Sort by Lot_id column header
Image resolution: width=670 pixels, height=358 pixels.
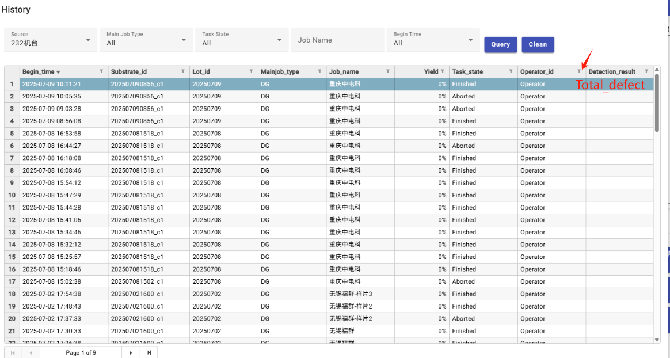(201, 72)
